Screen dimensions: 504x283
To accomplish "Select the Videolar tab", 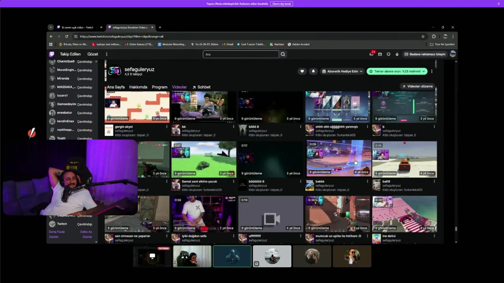I will (x=180, y=87).
